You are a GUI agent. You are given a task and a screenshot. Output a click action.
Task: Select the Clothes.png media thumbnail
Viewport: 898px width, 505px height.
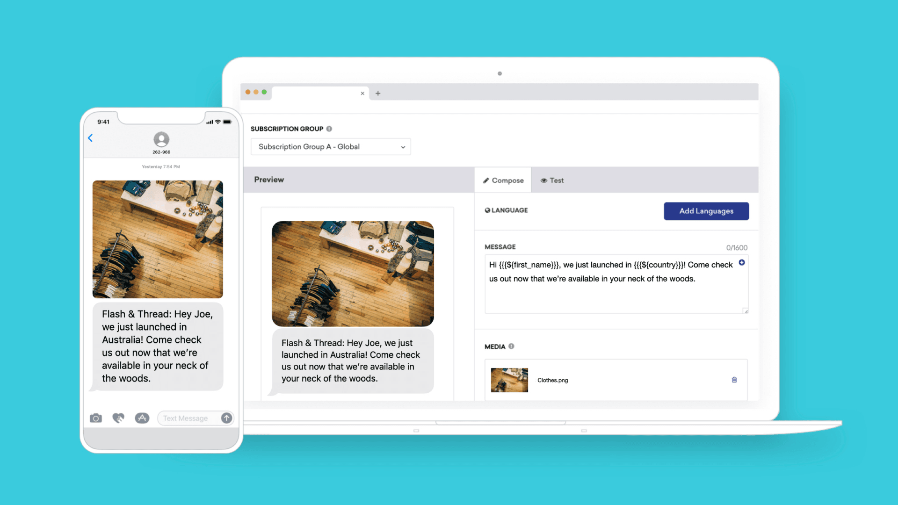(509, 379)
